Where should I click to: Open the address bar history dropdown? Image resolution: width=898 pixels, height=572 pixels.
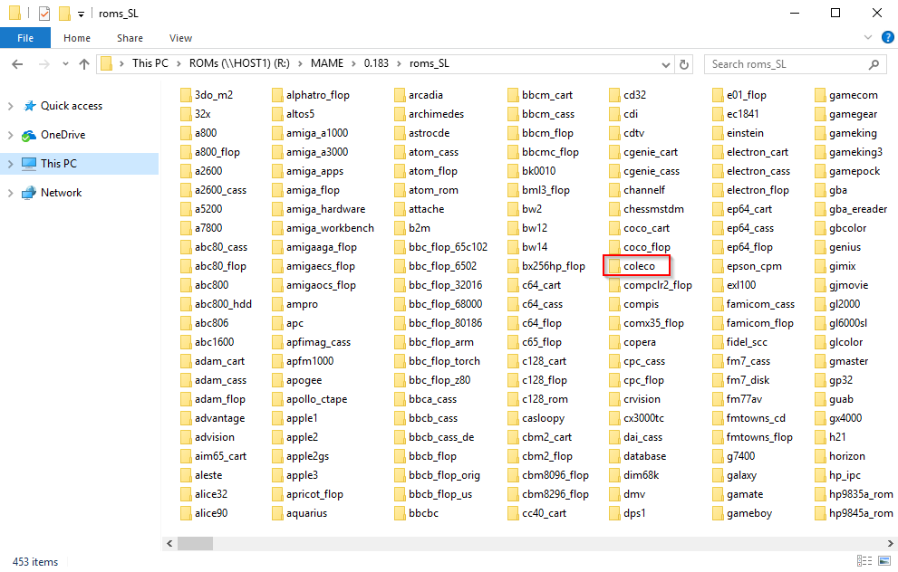click(665, 64)
